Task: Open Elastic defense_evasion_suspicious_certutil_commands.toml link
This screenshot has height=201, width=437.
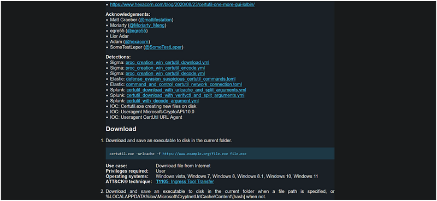Action: (181, 79)
